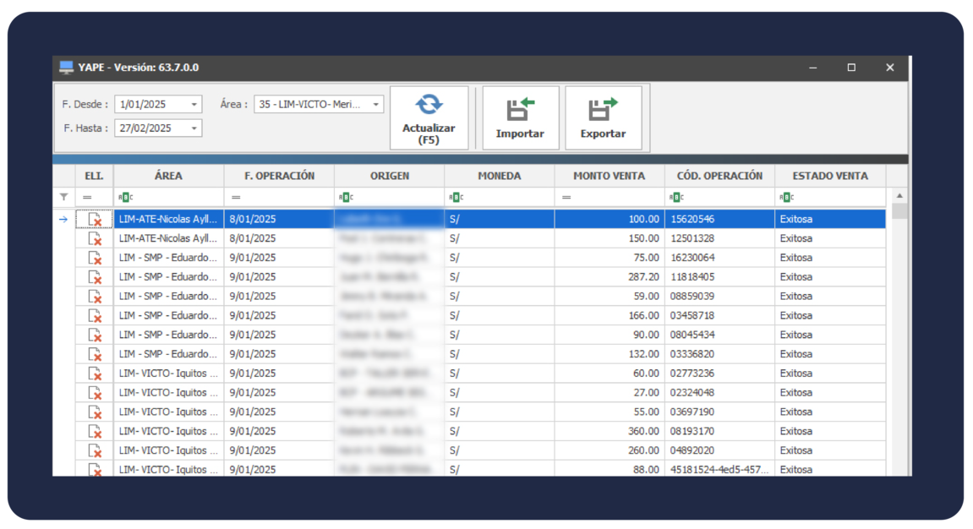Click the filter funnel icon in filter row
This screenshot has width=973, height=529.
pos(63,197)
